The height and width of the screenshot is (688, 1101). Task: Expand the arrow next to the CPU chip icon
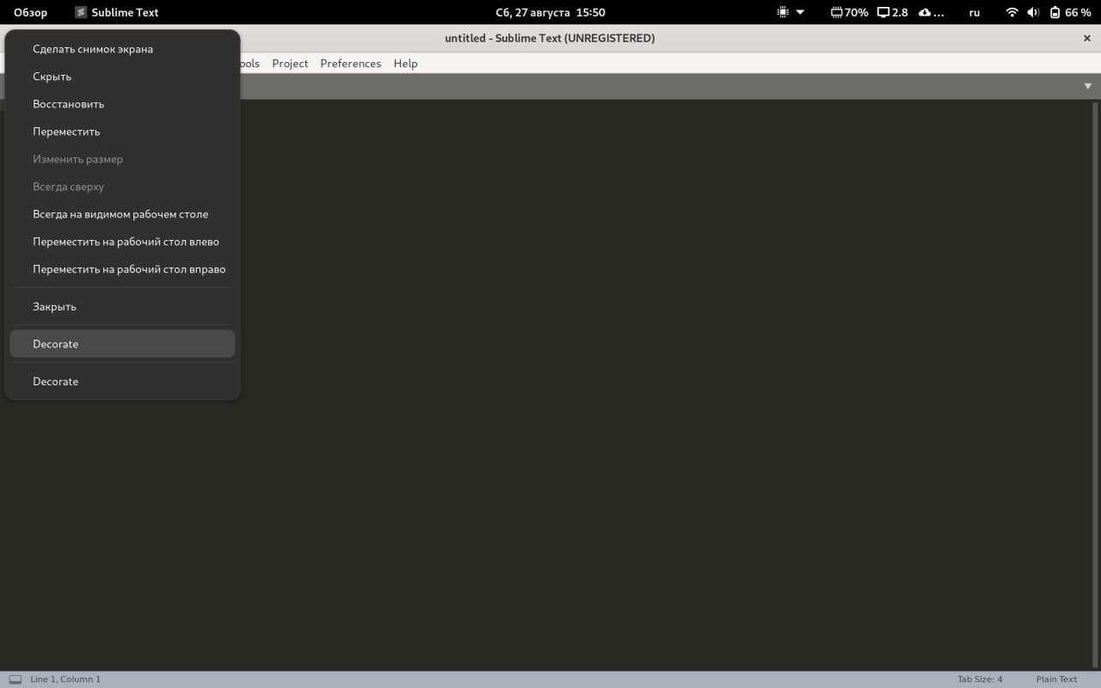coord(800,13)
